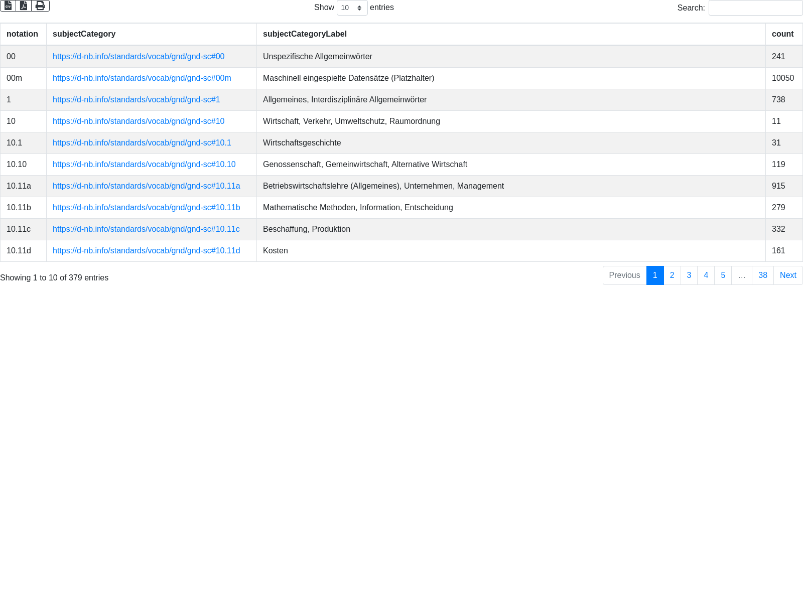Sort table by count column
803x602 pixels.
point(782,34)
